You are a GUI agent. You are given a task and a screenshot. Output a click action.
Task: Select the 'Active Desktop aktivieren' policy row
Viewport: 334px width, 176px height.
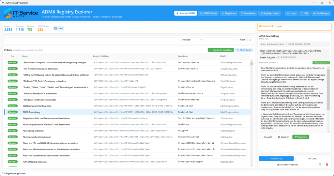pyautogui.click(x=127, y=162)
